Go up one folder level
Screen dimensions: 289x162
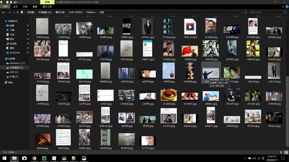click(18, 12)
